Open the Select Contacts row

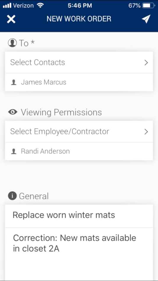(79, 62)
